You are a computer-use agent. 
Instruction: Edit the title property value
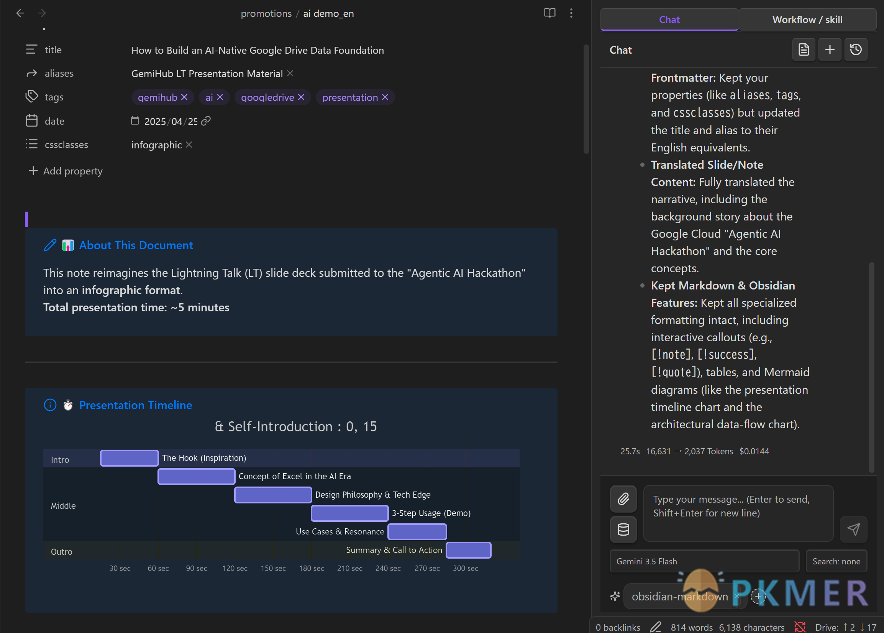(x=257, y=50)
